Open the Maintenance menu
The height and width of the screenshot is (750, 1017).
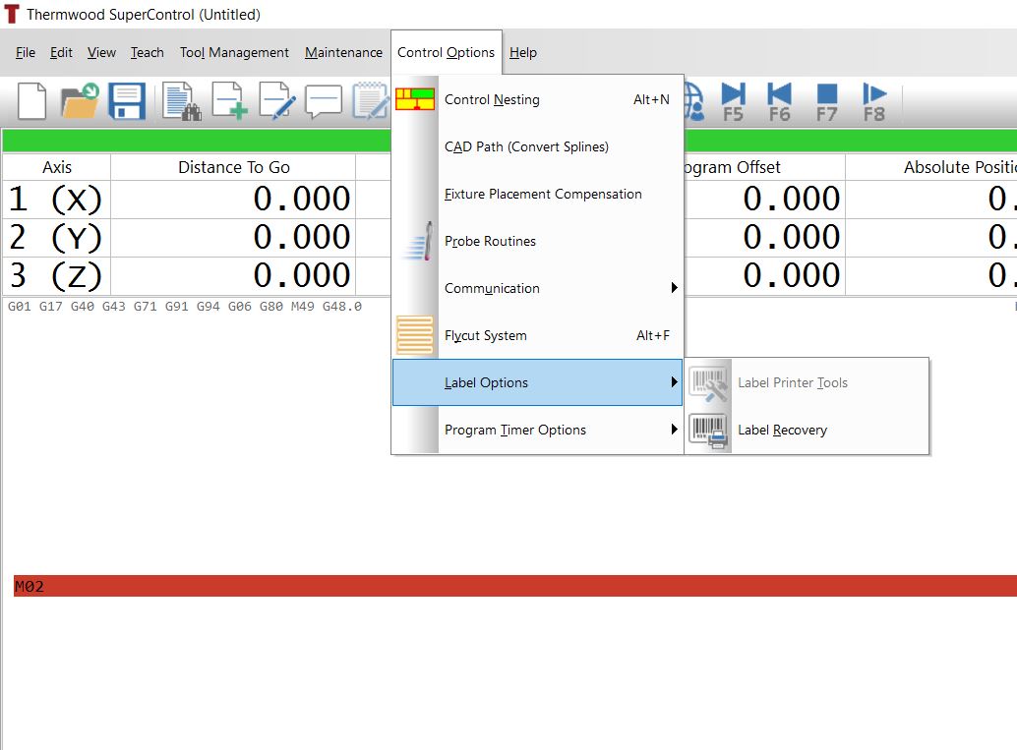[x=344, y=52]
